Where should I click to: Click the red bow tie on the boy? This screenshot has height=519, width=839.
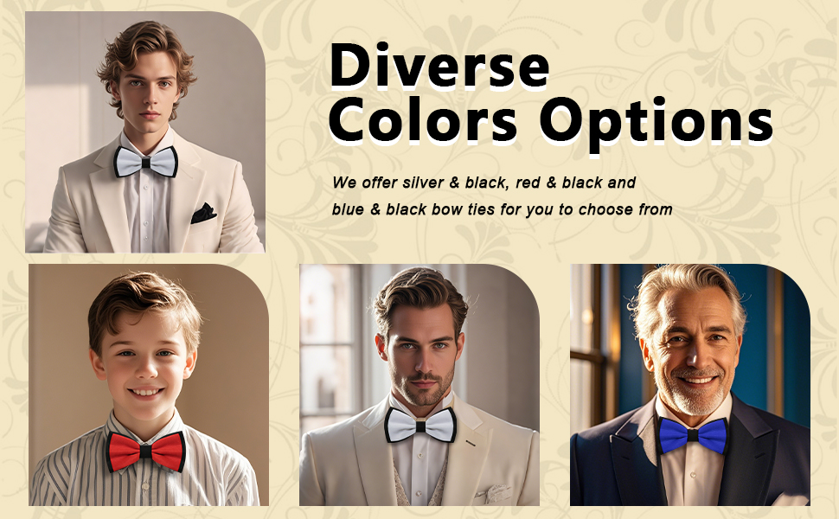[x=146, y=452]
